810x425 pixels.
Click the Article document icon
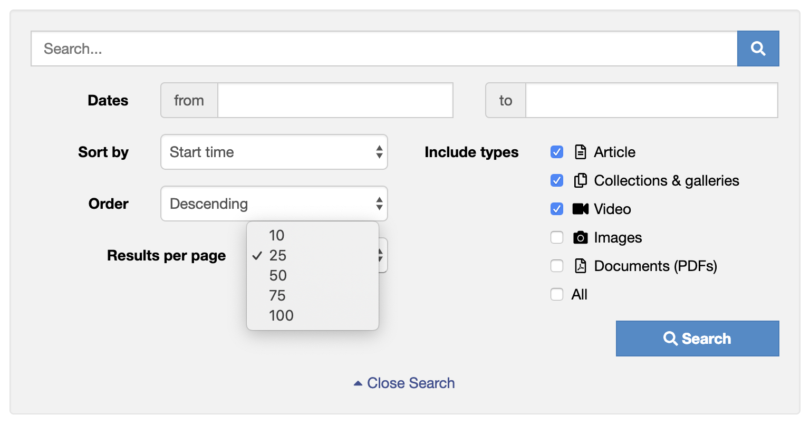pos(580,152)
